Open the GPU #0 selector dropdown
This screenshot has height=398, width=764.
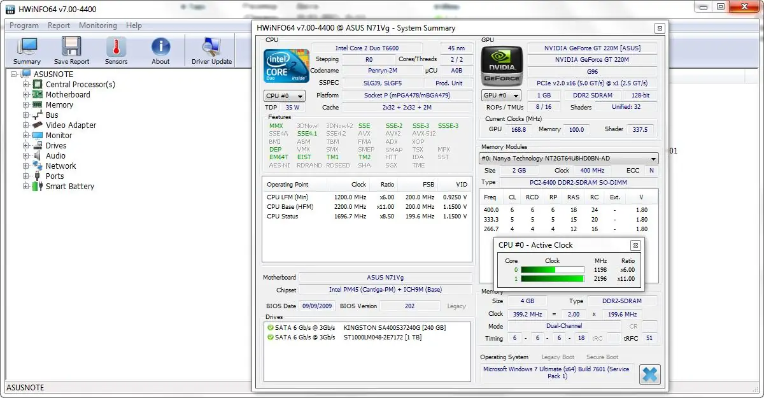click(501, 96)
